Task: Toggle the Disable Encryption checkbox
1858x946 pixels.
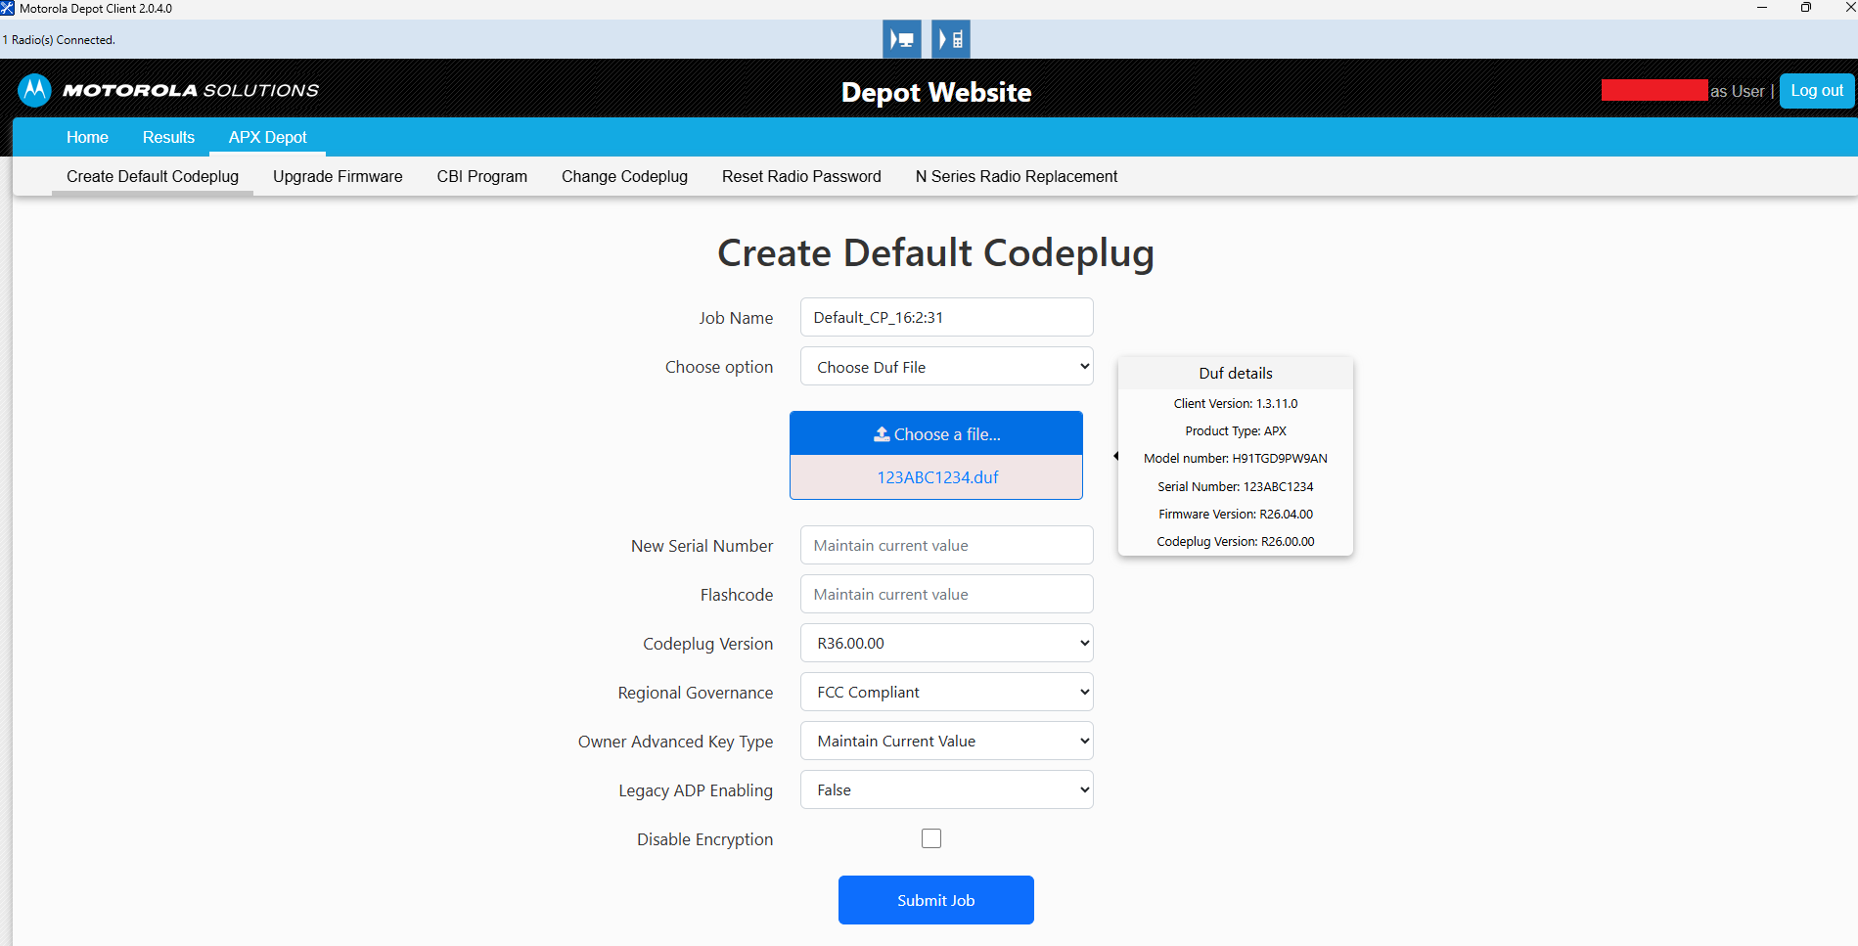Action: tap(931, 838)
